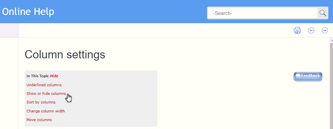Expand the collapsed lavender side panel

coord(9,30)
